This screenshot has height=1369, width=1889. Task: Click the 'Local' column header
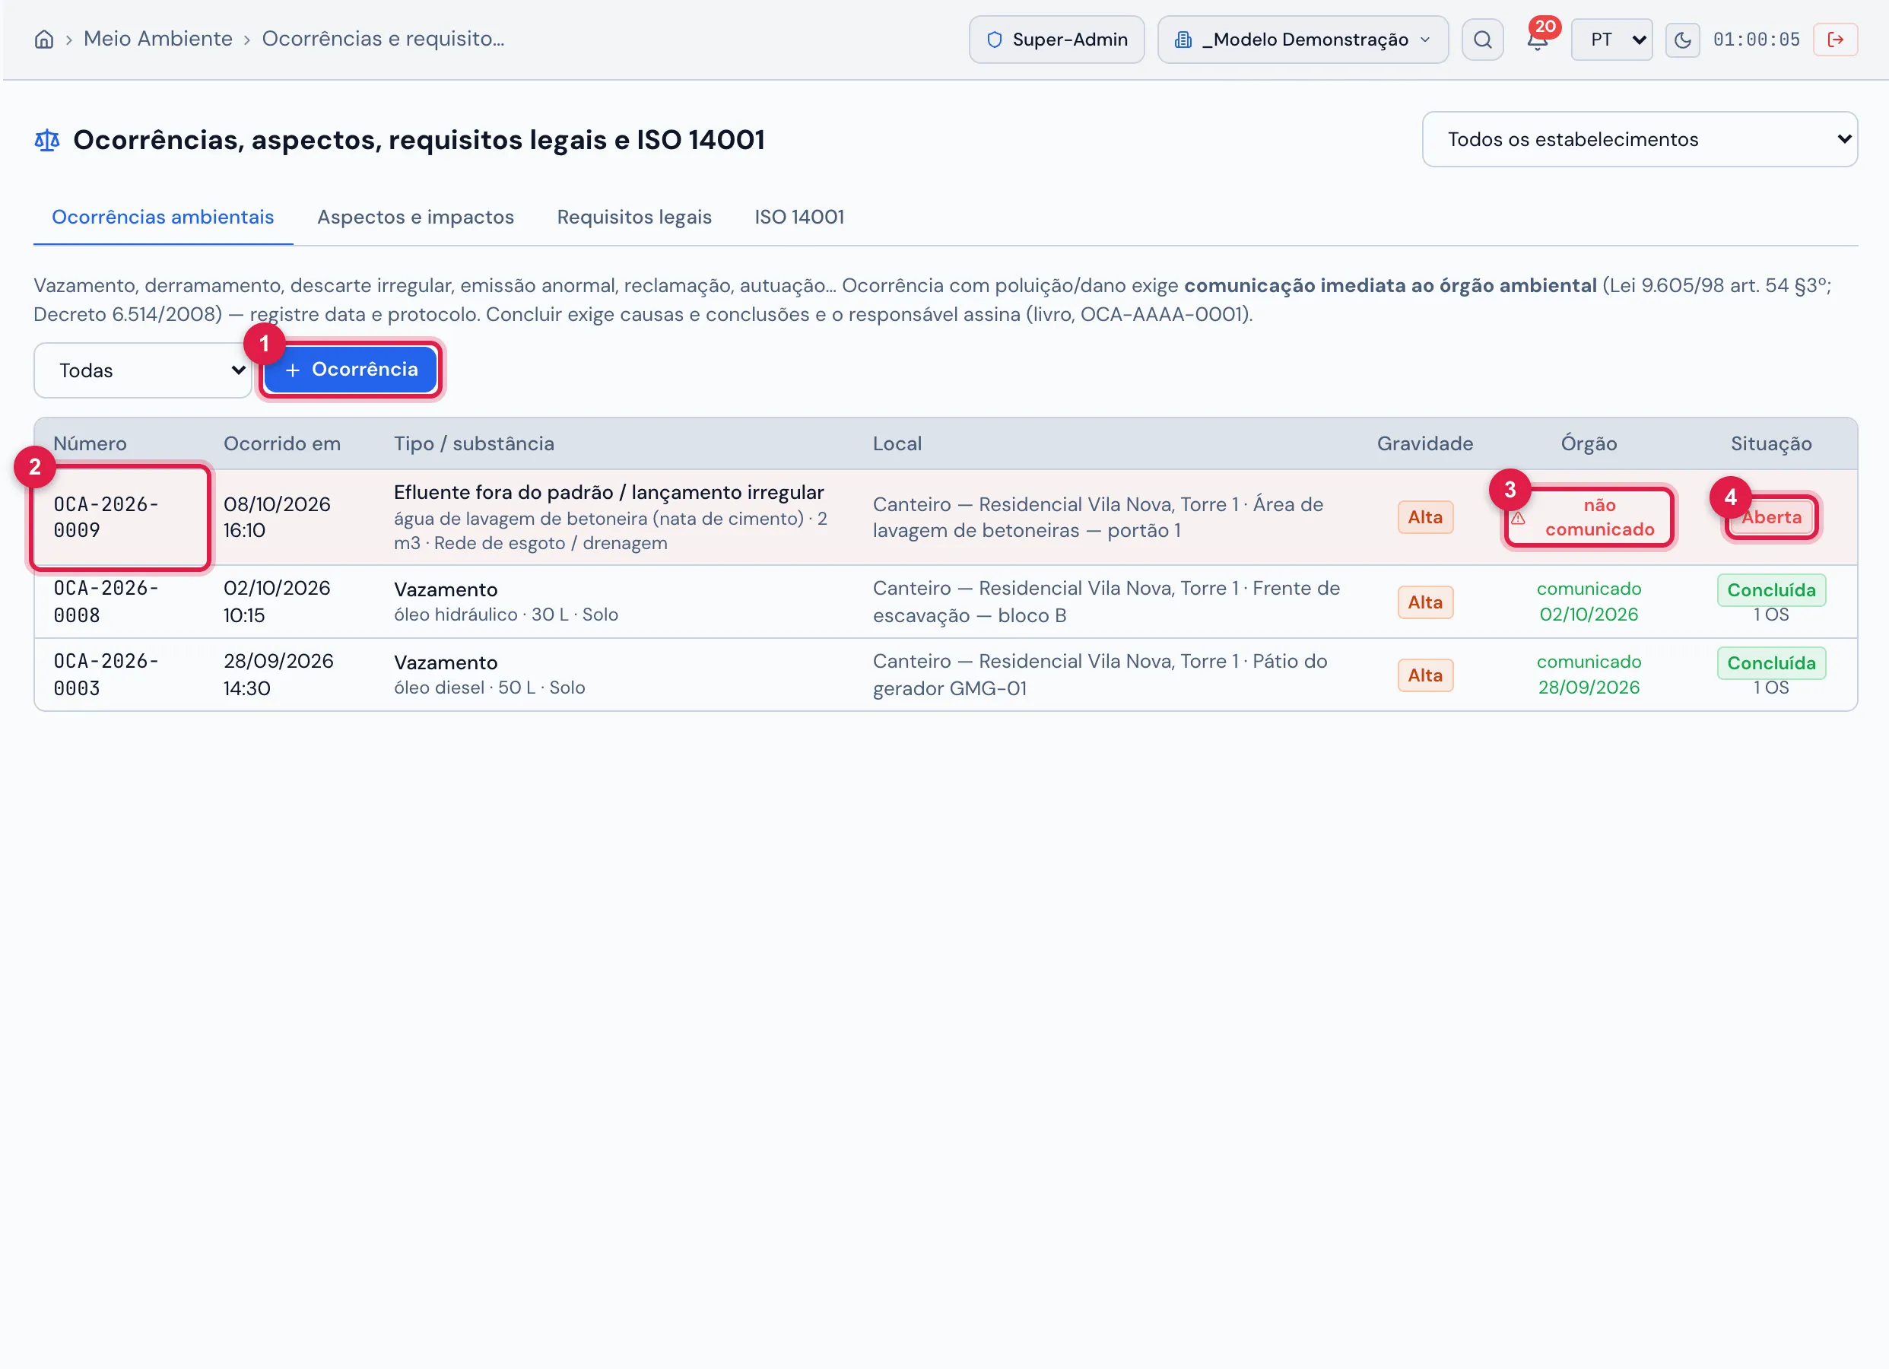pos(897,443)
